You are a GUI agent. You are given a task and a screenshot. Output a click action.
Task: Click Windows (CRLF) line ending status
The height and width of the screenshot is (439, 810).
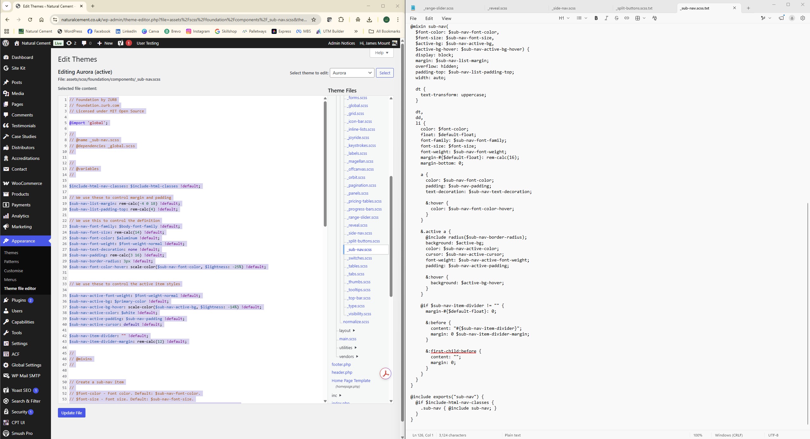pos(729,435)
